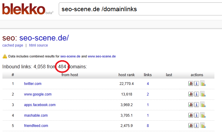Open bar chart icon for www.google.com row
The height and width of the screenshot is (133, 222).
pos(191,94)
